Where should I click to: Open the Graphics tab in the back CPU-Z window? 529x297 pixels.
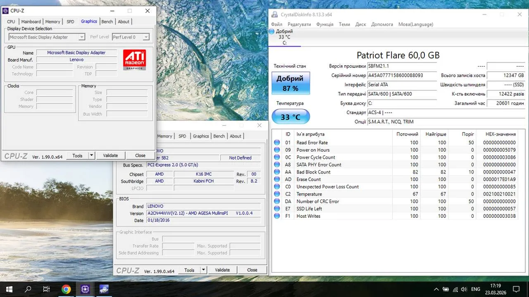coord(201,136)
